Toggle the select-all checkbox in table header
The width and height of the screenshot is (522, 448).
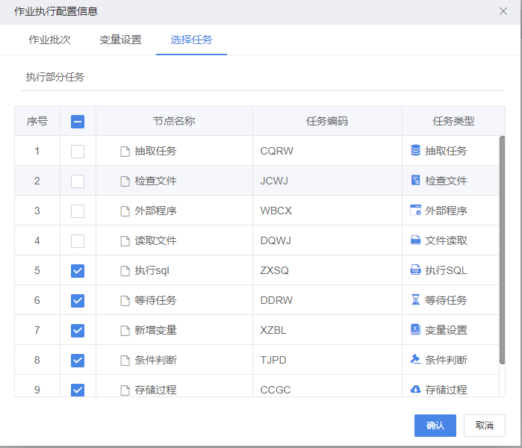tap(78, 122)
